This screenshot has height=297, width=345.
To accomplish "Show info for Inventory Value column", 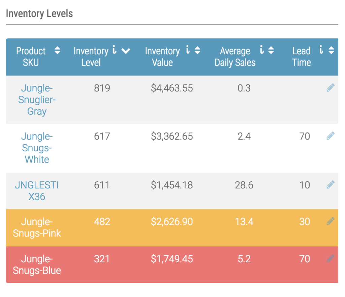I will [188, 51].
